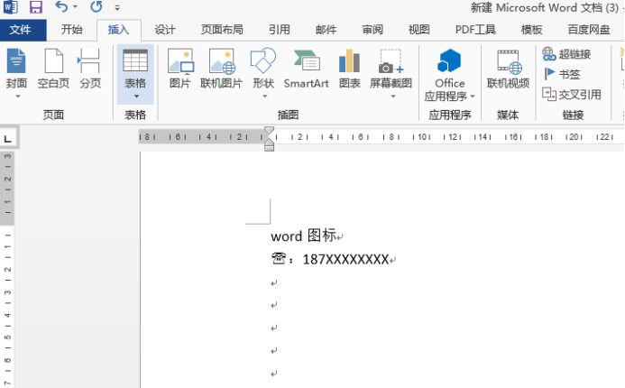Open the undo history dropdown arrow
Viewport: 625px width, 388px height.
tap(75, 7)
